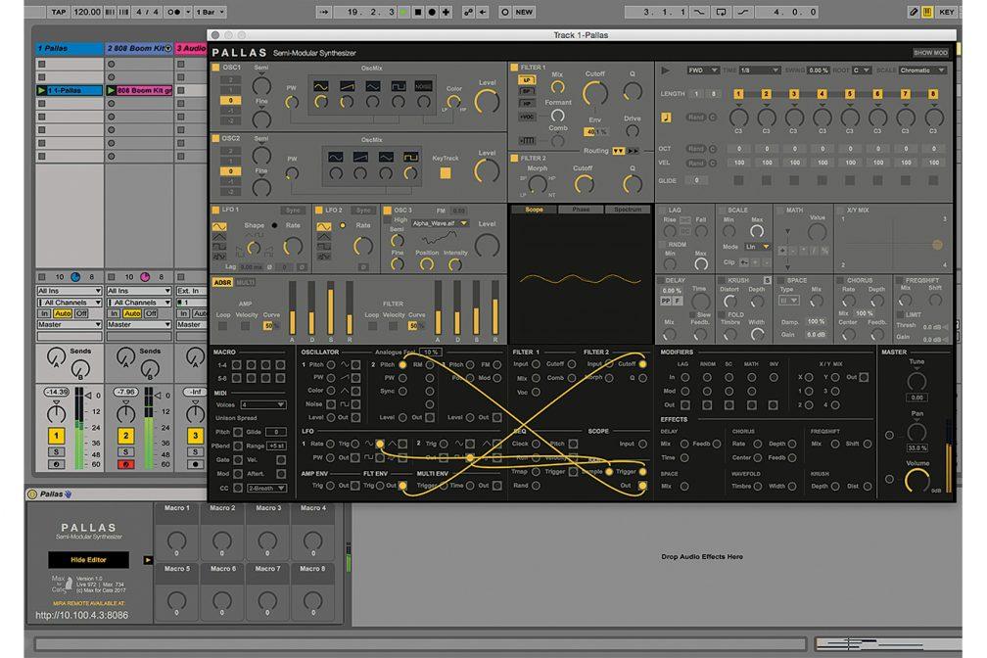Viewport: 987px width, 658px height.
Task: Click back to arrangement arrow icon
Action: coord(483,12)
